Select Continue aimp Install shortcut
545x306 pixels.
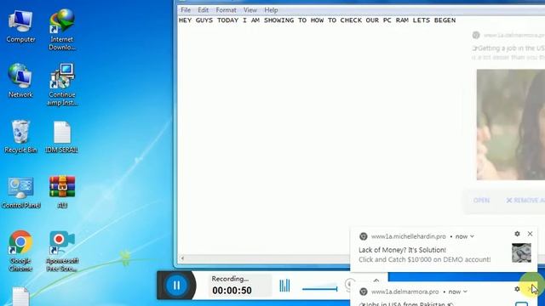point(62,84)
